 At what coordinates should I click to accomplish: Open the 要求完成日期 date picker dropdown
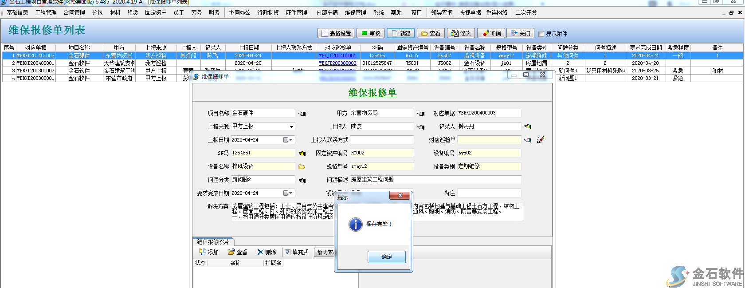(290, 193)
